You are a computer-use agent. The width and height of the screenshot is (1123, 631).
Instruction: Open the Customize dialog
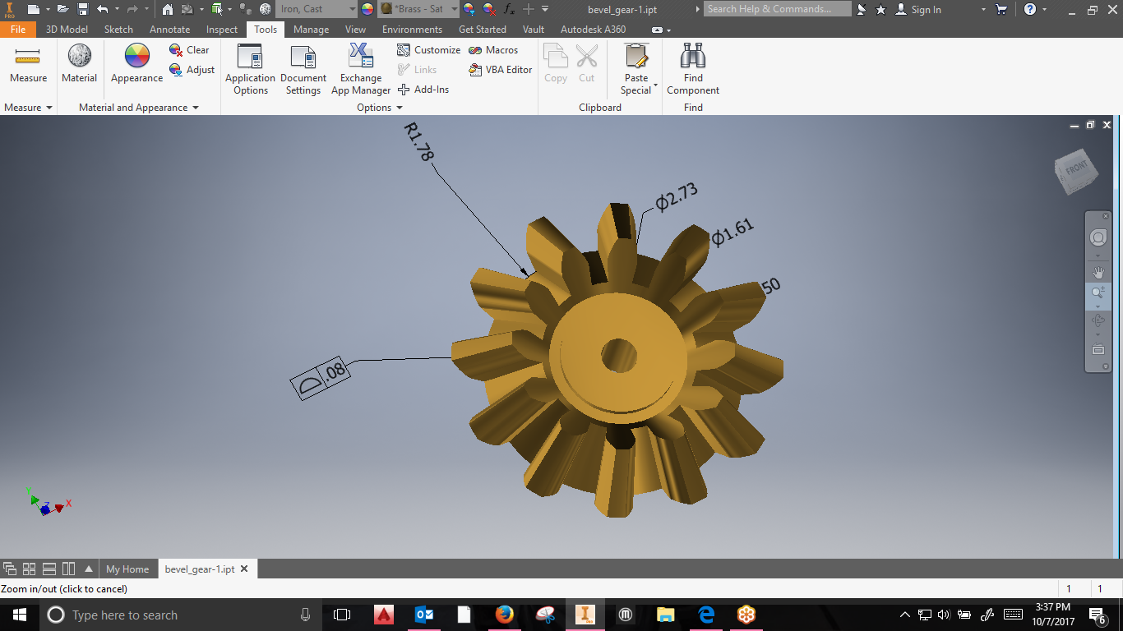428,50
